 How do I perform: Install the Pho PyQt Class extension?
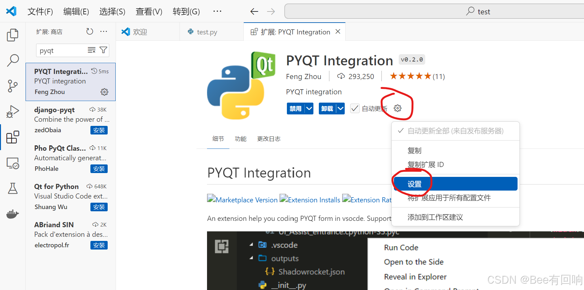[99, 169]
